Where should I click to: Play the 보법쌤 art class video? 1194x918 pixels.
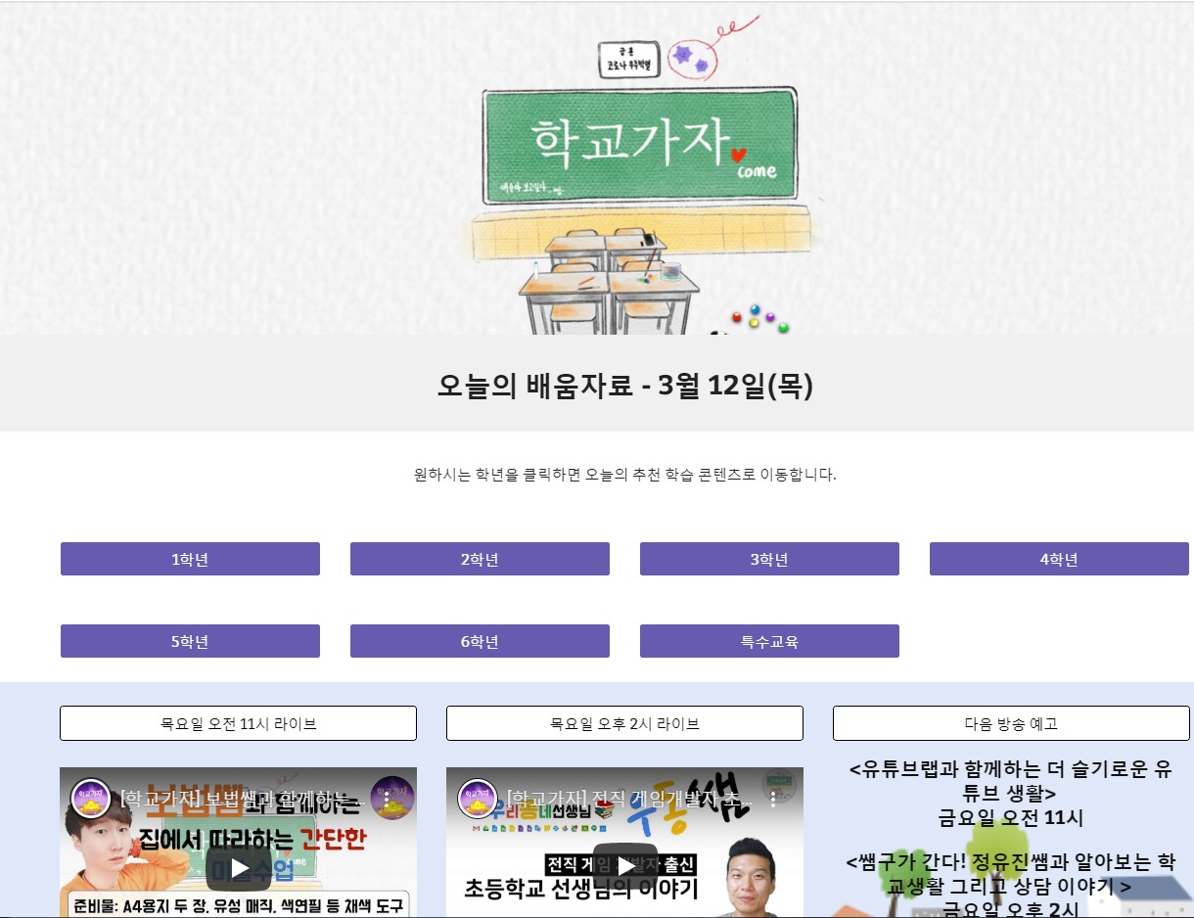pyautogui.click(x=238, y=867)
